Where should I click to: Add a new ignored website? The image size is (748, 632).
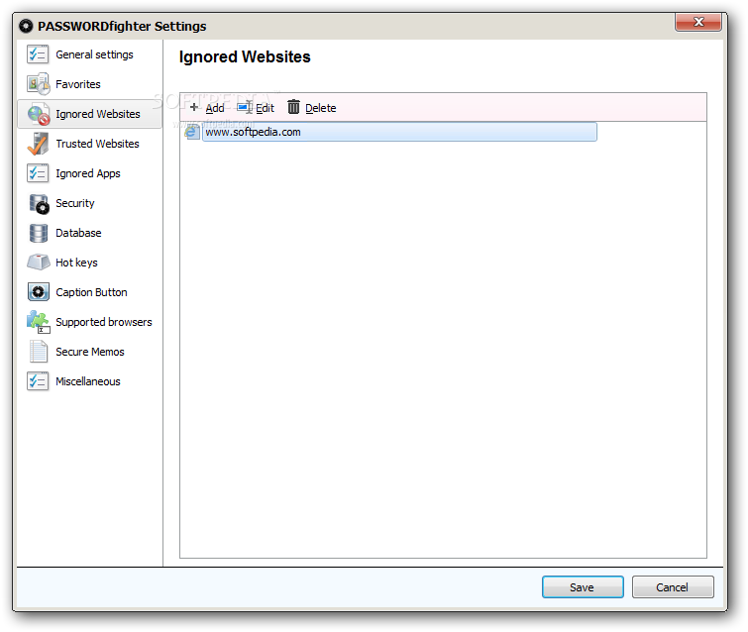point(207,108)
